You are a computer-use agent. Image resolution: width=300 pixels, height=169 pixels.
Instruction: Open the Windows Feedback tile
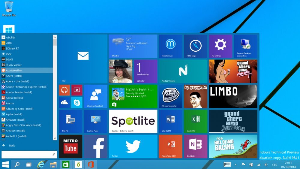coord(96,96)
